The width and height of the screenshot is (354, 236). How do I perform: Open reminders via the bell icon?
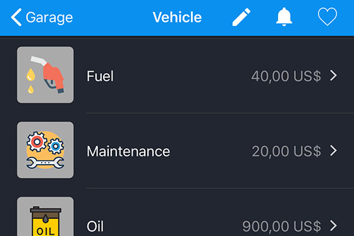pos(284,17)
